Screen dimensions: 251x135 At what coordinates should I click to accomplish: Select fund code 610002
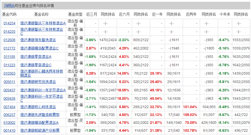coord(9,123)
